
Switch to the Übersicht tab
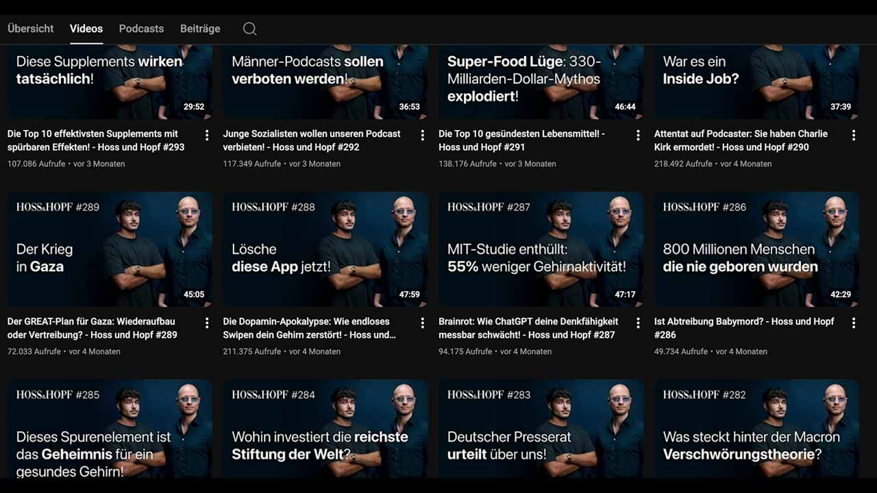pos(31,29)
